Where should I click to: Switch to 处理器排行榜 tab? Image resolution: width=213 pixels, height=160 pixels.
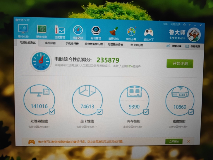pyautogui.click(x=115, y=45)
